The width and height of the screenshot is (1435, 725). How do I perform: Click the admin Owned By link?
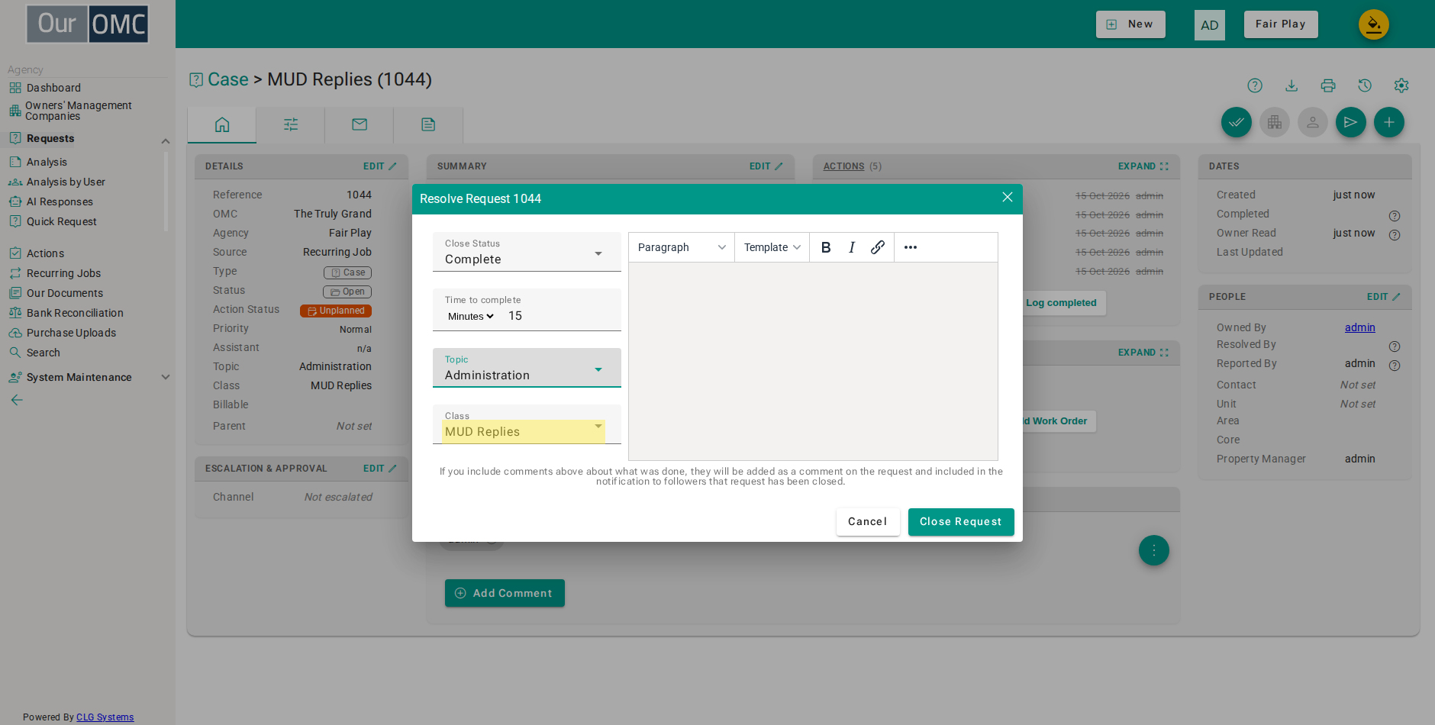[x=1359, y=327]
